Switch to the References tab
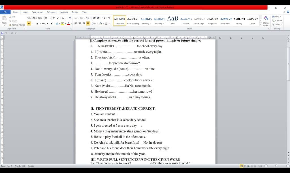The height and width of the screenshot is (173, 290). point(52,12)
